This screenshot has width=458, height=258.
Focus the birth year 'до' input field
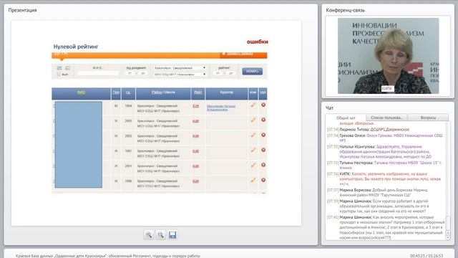point(143,73)
